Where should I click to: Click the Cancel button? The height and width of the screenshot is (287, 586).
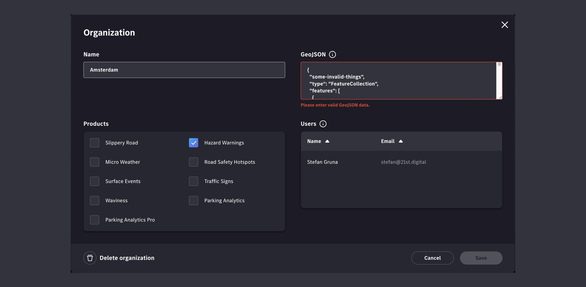(x=432, y=258)
